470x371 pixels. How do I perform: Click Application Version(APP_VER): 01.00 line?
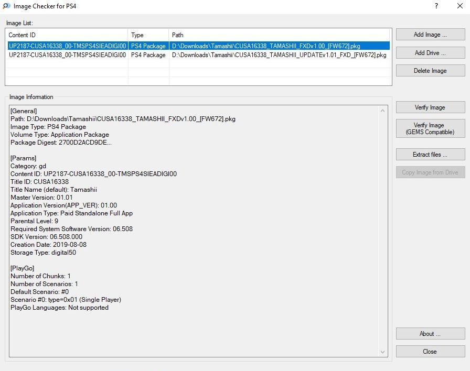[x=63, y=205]
